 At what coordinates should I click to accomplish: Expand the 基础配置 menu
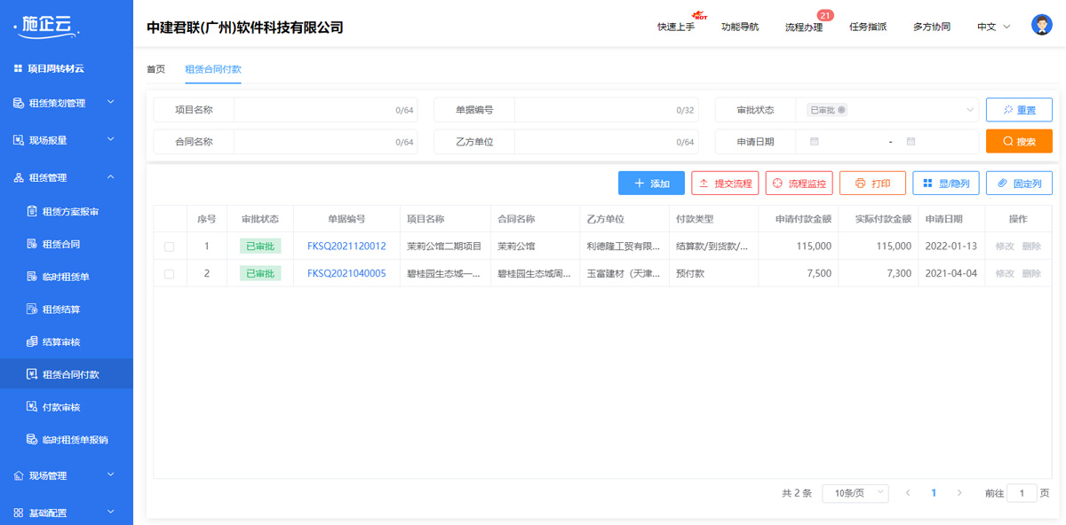(x=111, y=513)
